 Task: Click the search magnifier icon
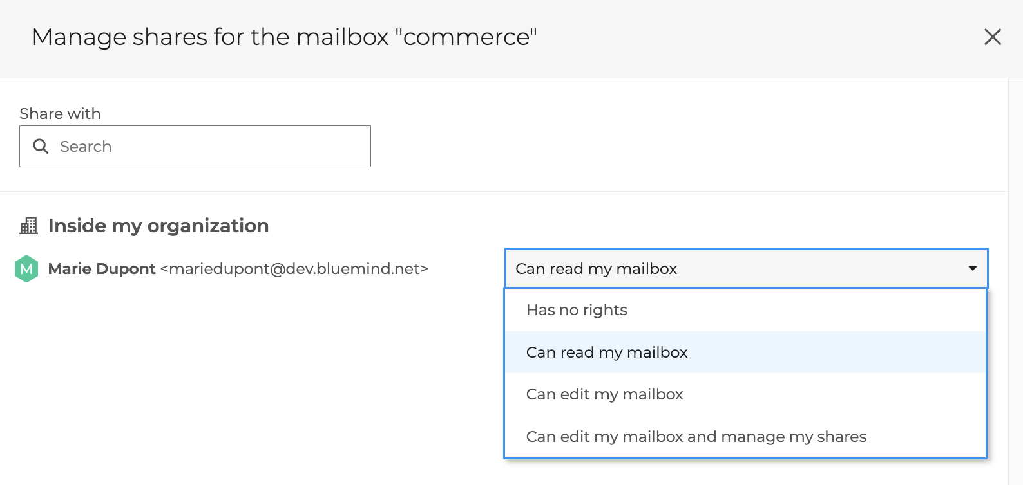[41, 147]
